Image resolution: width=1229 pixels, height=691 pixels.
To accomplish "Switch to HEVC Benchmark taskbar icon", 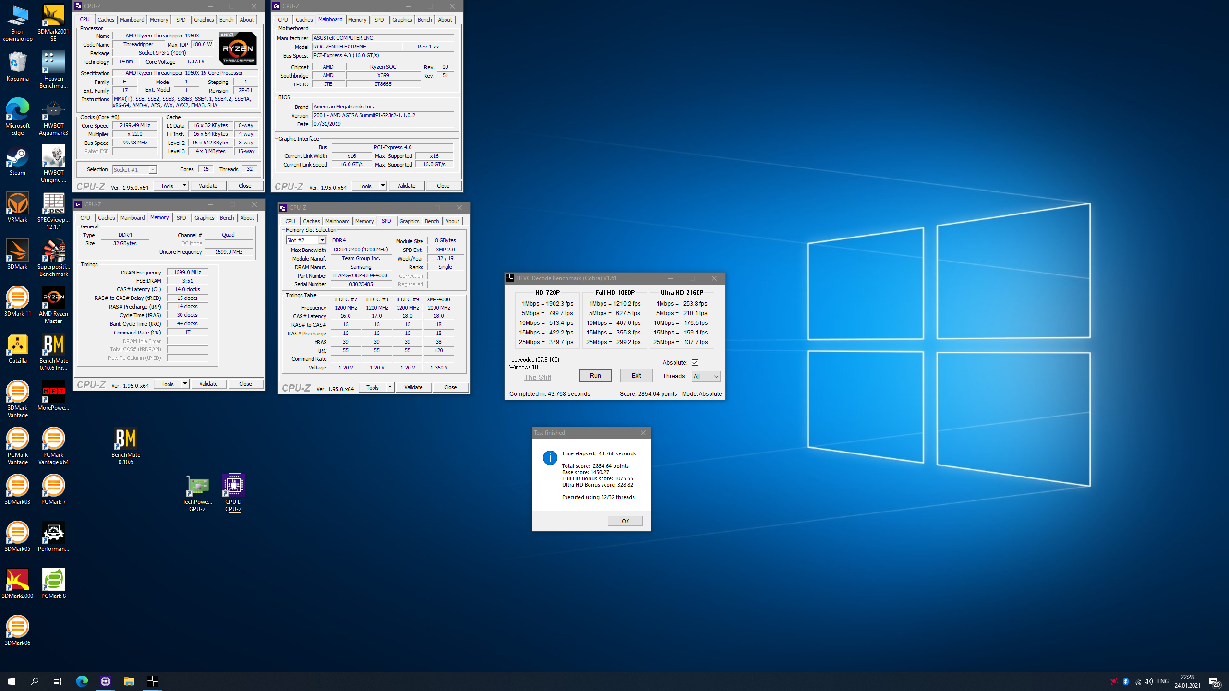I will 152,681.
